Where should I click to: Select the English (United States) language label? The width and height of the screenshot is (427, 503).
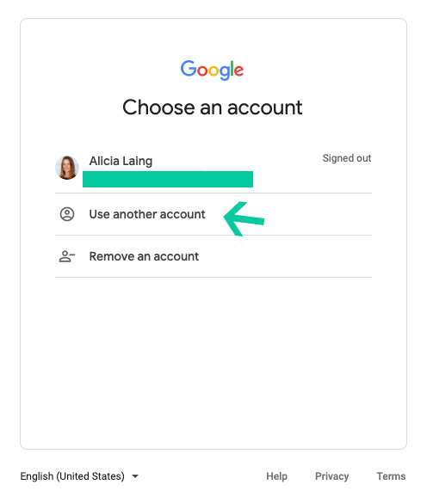[x=72, y=476]
